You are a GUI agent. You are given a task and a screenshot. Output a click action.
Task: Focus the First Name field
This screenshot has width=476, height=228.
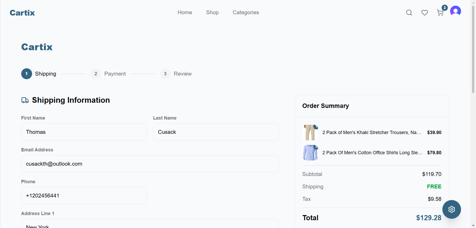pyautogui.click(x=84, y=132)
